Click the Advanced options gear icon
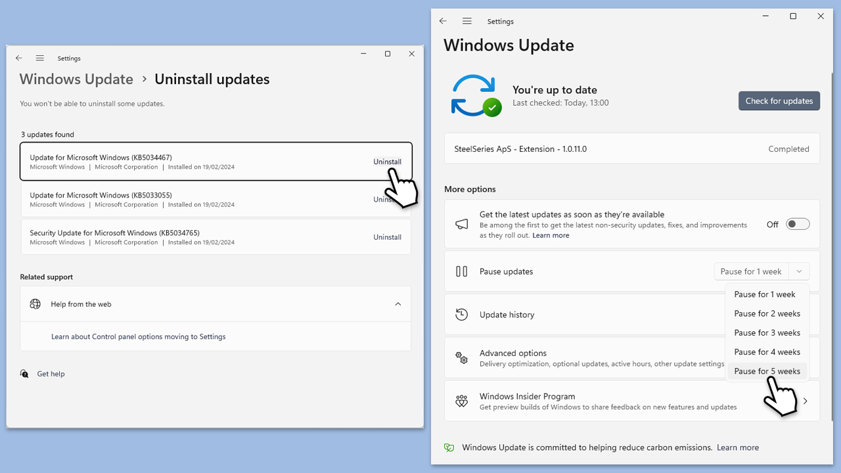841x473 pixels. (x=462, y=358)
